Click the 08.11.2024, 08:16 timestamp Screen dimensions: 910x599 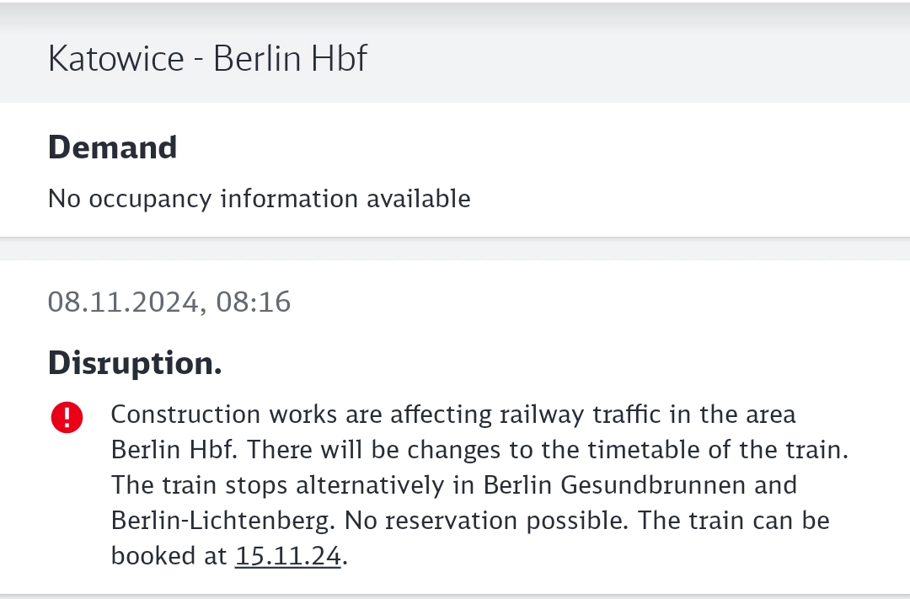pos(169,302)
